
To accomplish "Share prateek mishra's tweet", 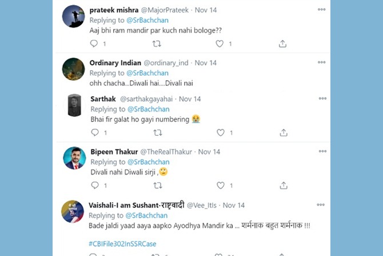I will (282, 44).
